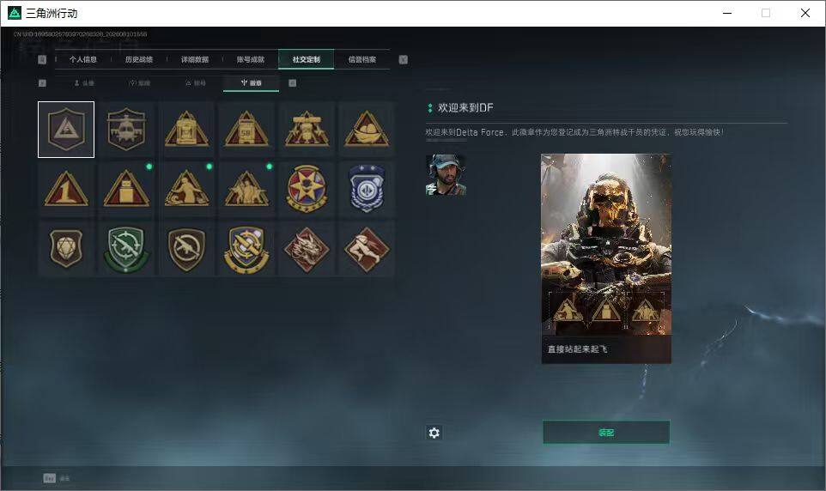The width and height of the screenshot is (826, 491).
Task: Click the green 装配 equip button
Action: click(606, 433)
